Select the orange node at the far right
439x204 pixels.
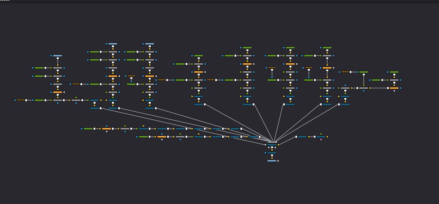(394, 88)
